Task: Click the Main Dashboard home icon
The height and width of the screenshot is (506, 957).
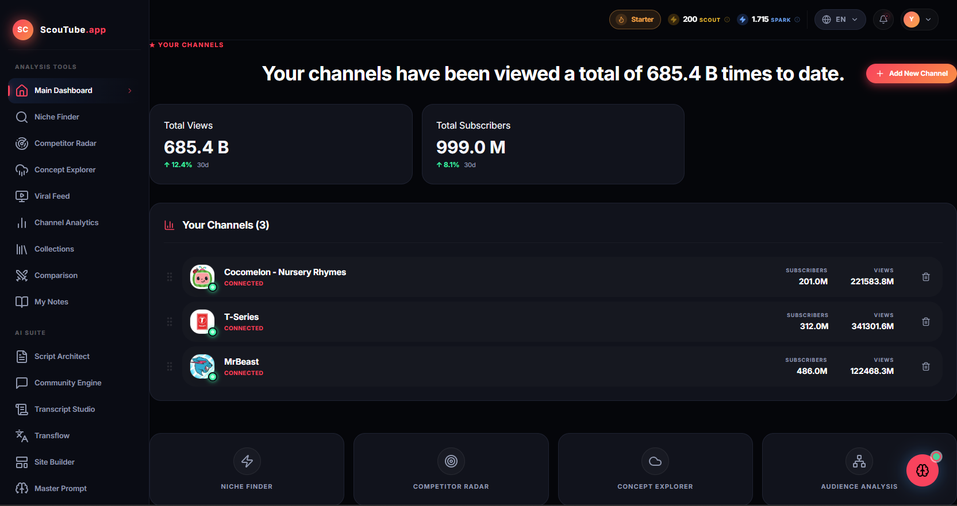Action: [x=22, y=91]
